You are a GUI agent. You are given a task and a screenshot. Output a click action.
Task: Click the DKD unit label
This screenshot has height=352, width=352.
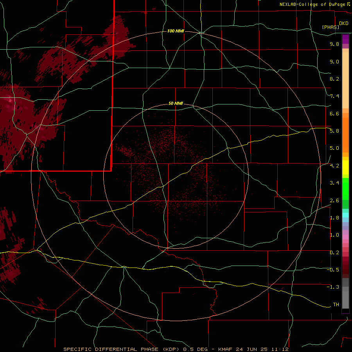pos(344,23)
